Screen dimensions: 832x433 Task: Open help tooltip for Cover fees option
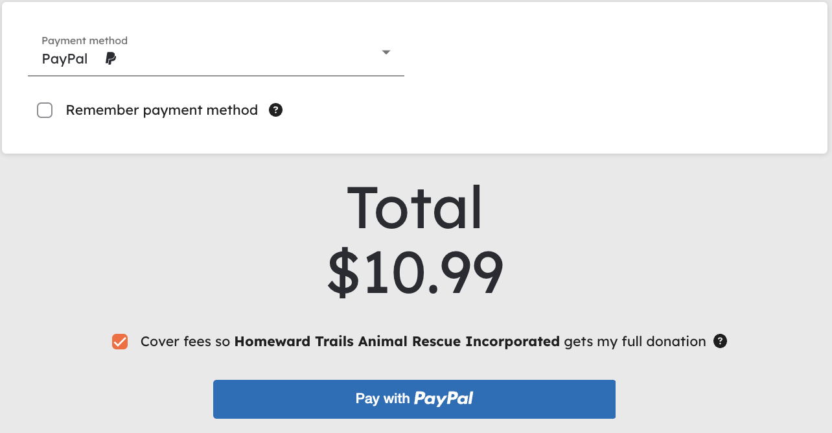click(x=720, y=341)
